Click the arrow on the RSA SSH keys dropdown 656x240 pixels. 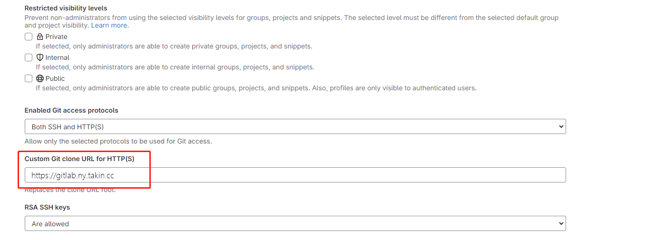(x=561, y=223)
